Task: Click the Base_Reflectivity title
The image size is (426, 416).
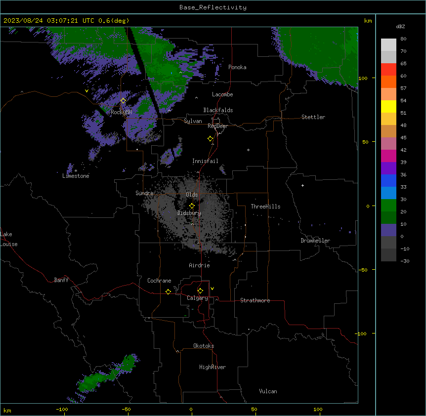Action: (213, 7)
